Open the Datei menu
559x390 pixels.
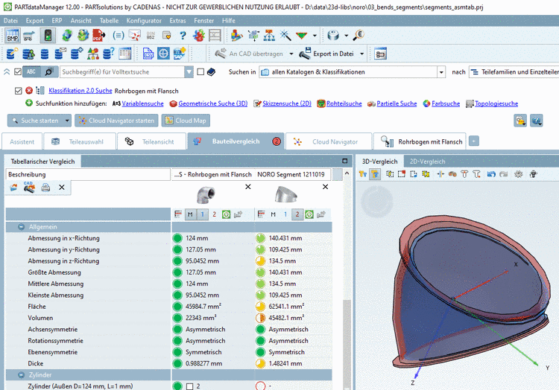pyautogui.click(x=10, y=21)
